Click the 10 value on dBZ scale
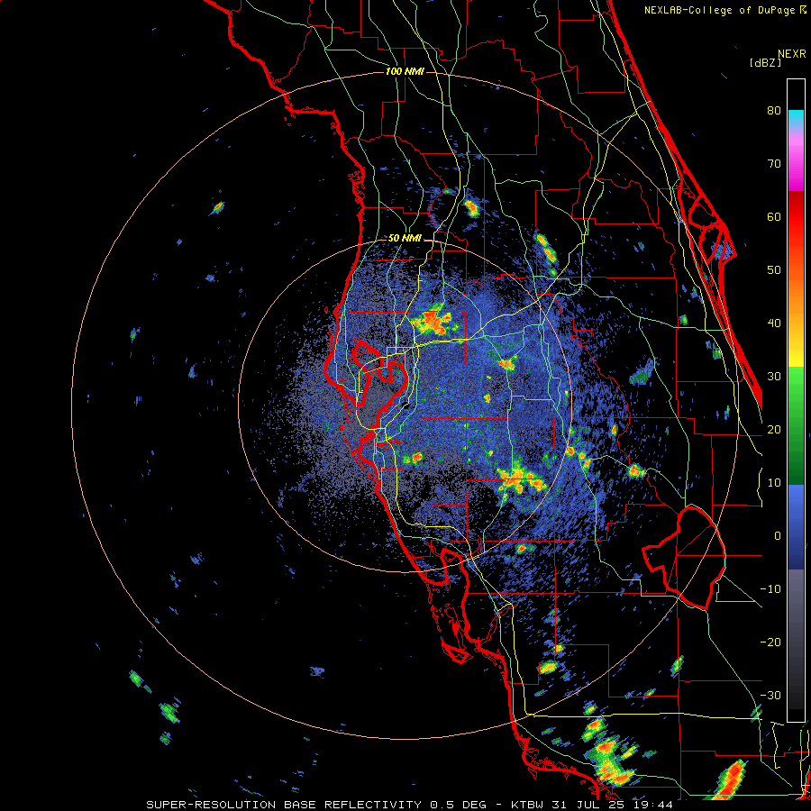Screen dimensions: 811x811 774,483
